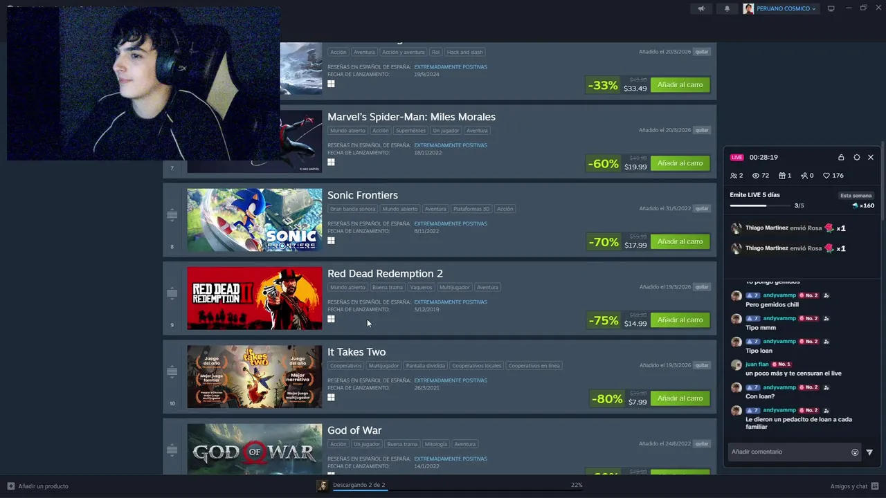Screen dimensions: 886x498
Task: Add Red Dead Redemption 2 to cart
Action: tap(680, 320)
